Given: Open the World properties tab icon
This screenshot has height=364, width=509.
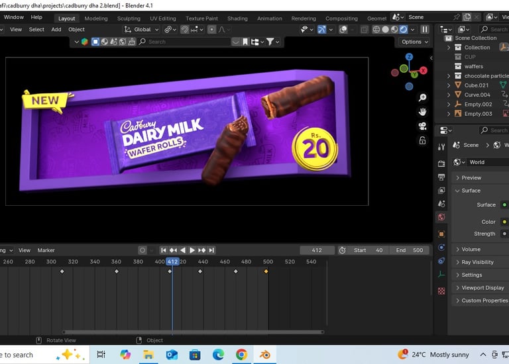Looking at the screenshot, I should coord(441,217).
